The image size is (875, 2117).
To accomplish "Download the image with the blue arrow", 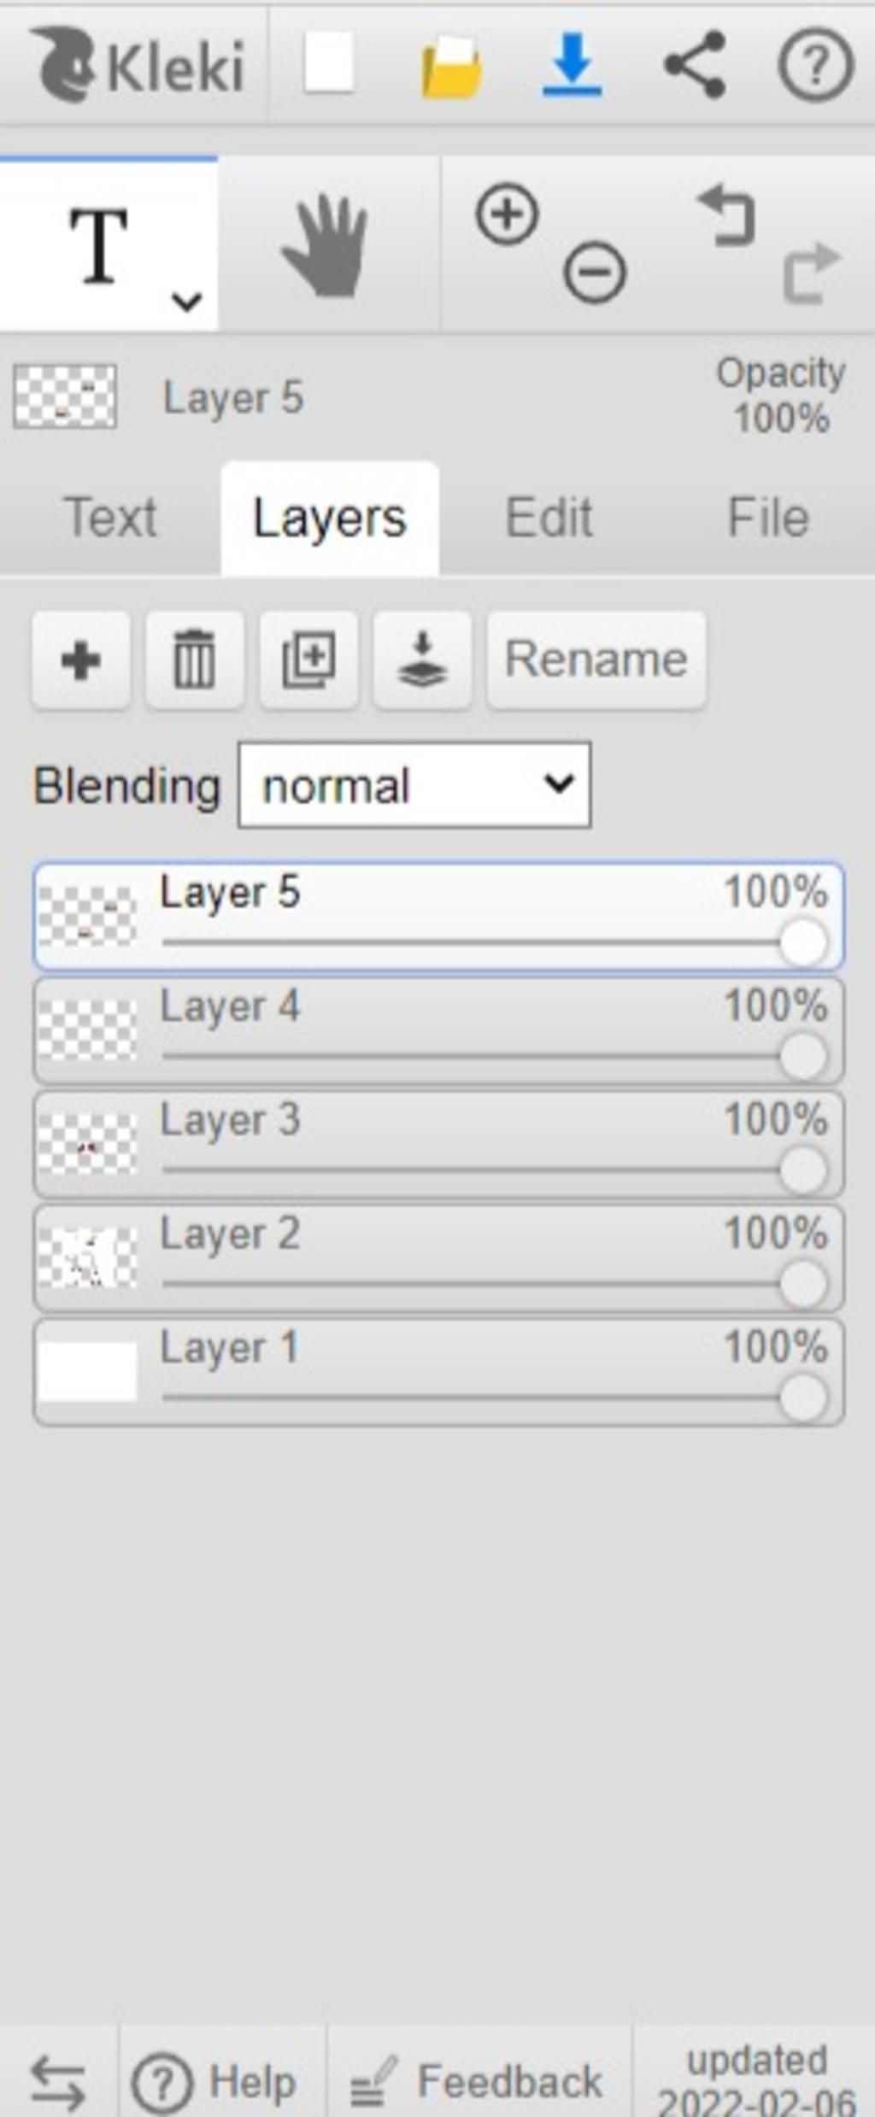I will pyautogui.click(x=572, y=64).
